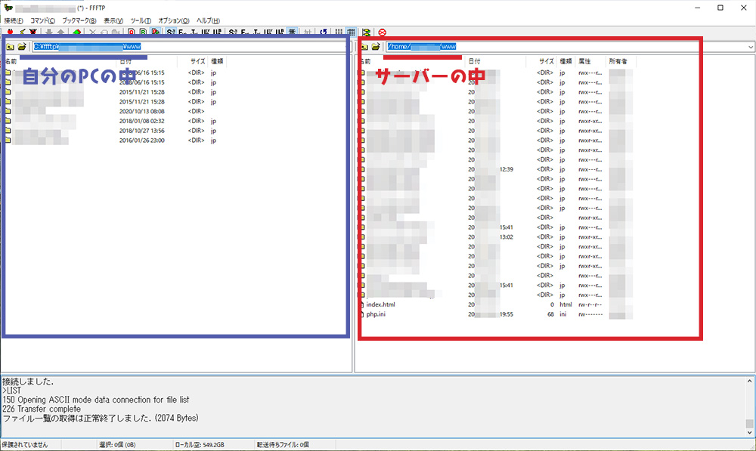
Task: Open the change-folder icon in the local pane
Action: click(x=22, y=47)
